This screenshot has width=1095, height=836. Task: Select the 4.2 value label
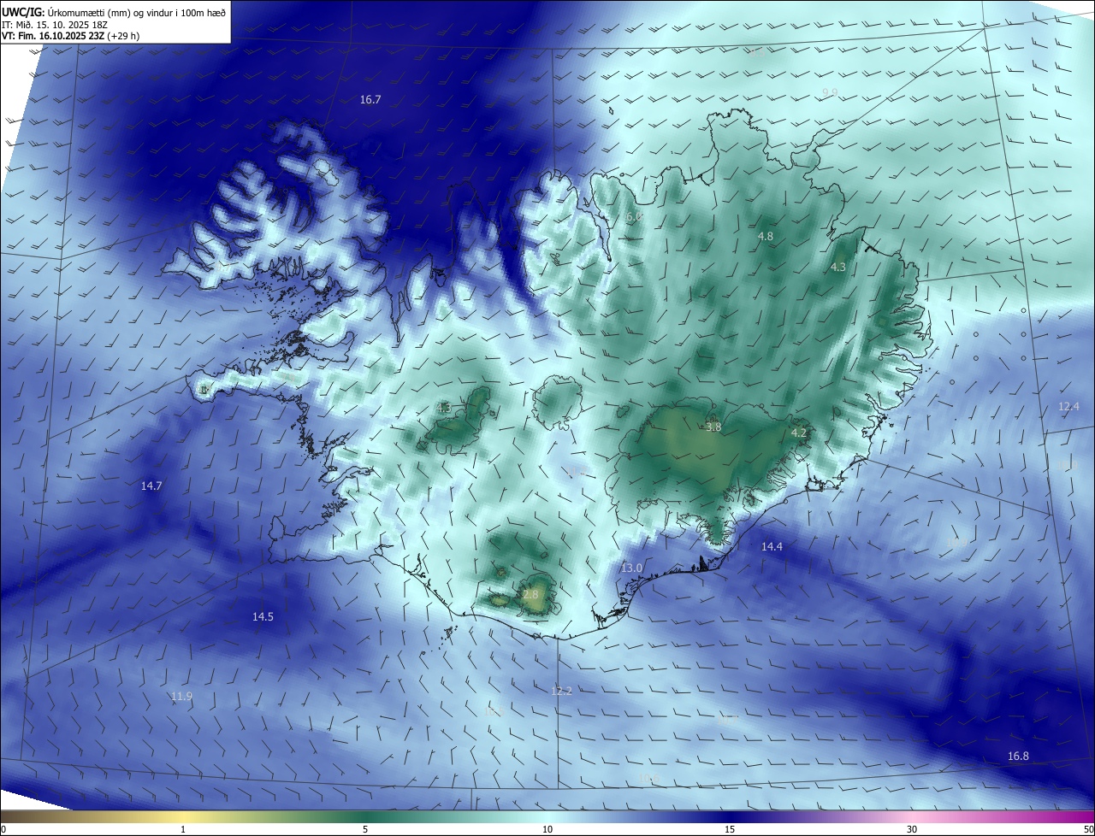point(798,433)
